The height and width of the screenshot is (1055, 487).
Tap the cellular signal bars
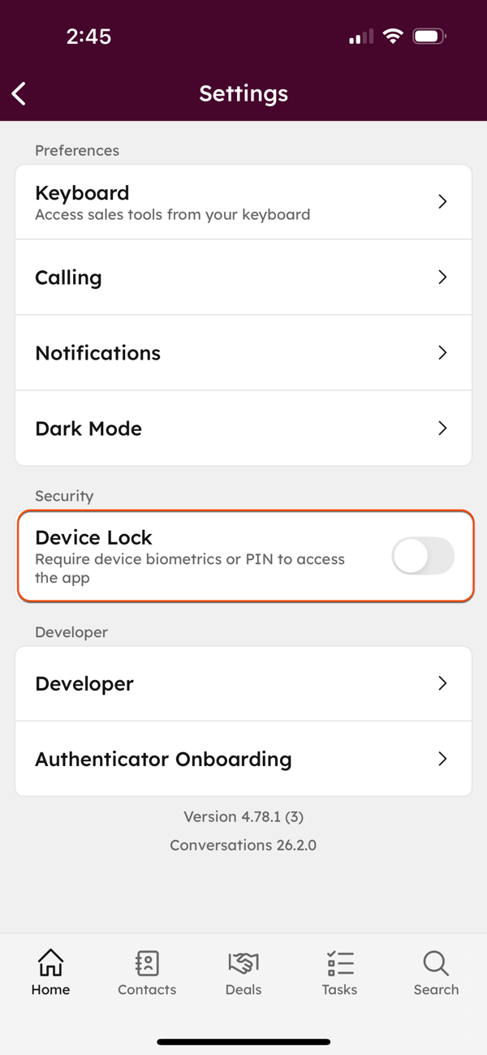(x=360, y=36)
